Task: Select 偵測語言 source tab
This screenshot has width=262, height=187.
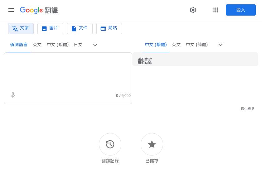Action: tap(19, 45)
